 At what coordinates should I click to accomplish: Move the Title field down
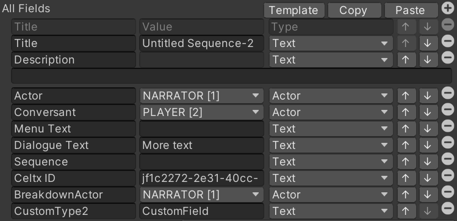pyautogui.click(x=428, y=43)
